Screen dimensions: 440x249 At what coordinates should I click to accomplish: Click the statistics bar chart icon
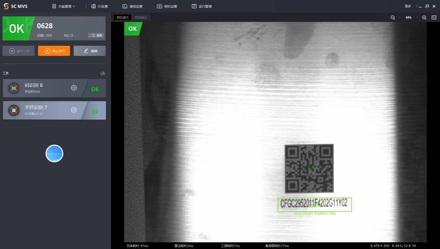tap(103, 73)
